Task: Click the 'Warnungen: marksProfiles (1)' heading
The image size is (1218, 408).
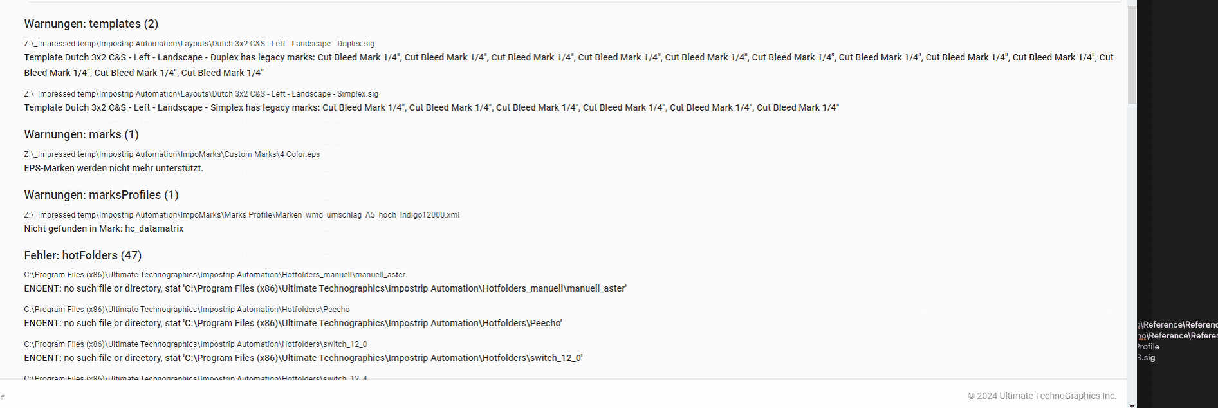Action: (101, 195)
